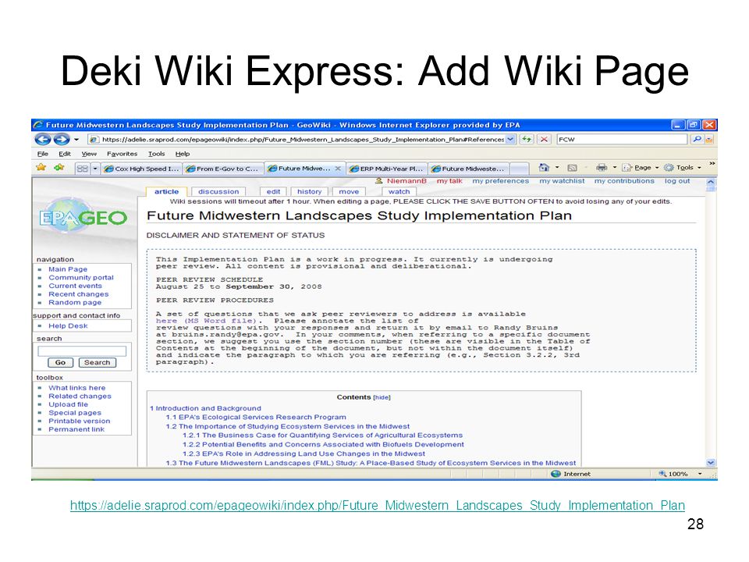The image size is (749, 562).
Task: Open the here (MS Word file) link
Action: [x=206, y=321]
